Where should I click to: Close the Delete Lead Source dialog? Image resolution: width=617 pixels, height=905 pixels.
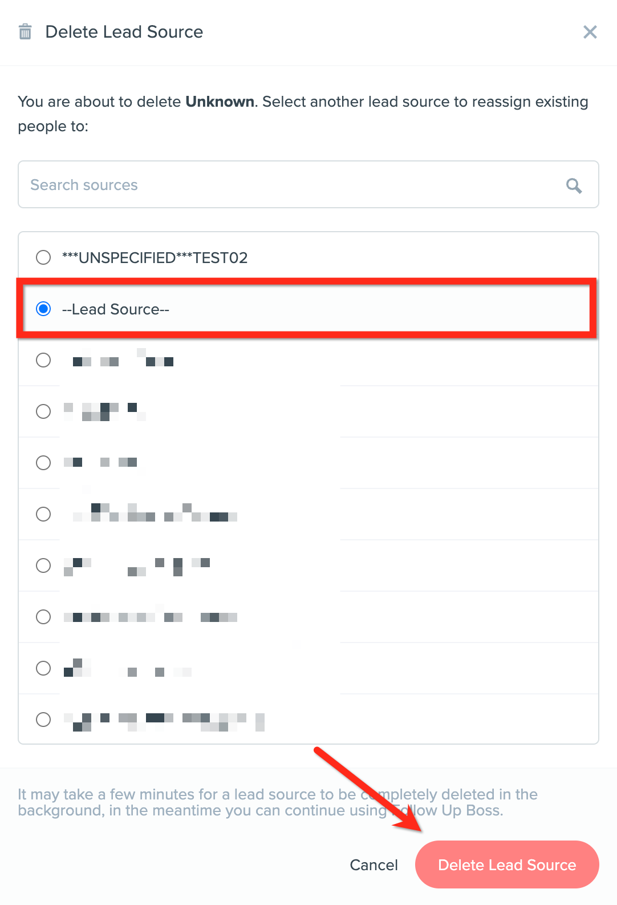coord(590,32)
